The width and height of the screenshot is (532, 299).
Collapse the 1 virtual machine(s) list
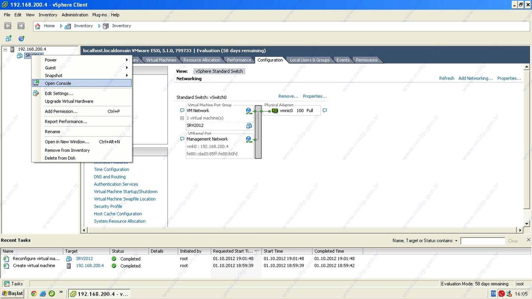tap(182, 118)
